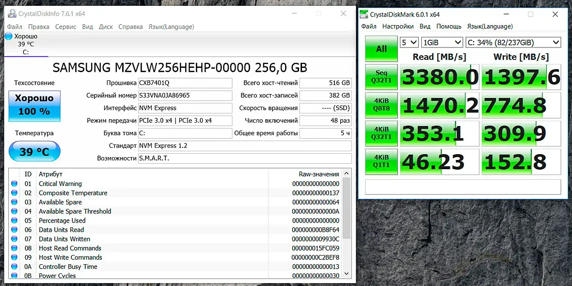Click the status dot beside Percentage Used
Viewport: 572px width, 286px height.
pos(14,221)
